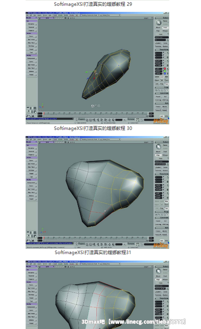Click the red X axis button in top screenshot
This screenshot has width=201, height=329.
click(x=165, y=68)
